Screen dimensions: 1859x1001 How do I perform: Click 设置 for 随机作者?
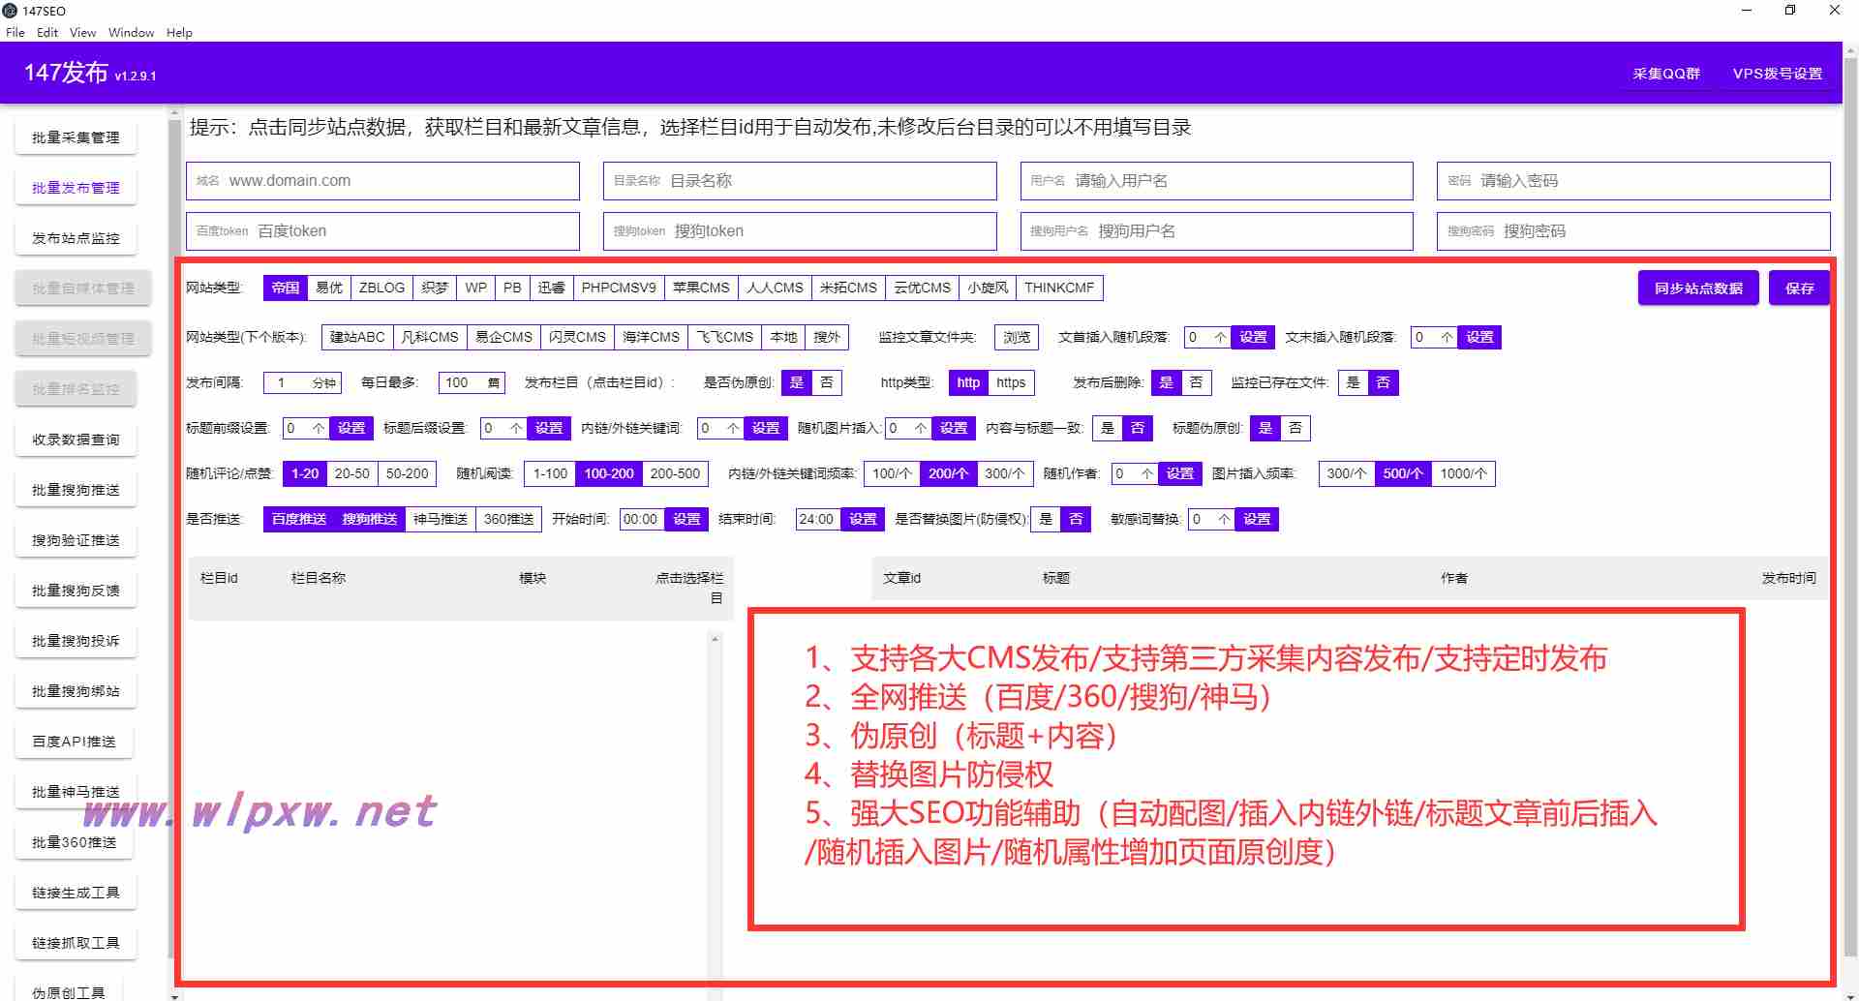click(x=1180, y=473)
